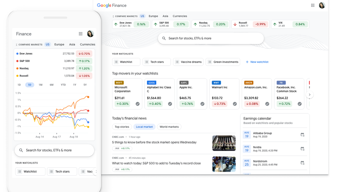Click Nordstrom's calendar icon
The width and height of the screenshot is (342, 192).
302,162
